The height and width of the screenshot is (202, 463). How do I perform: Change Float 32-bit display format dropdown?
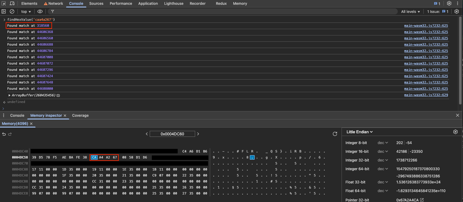[383, 182]
